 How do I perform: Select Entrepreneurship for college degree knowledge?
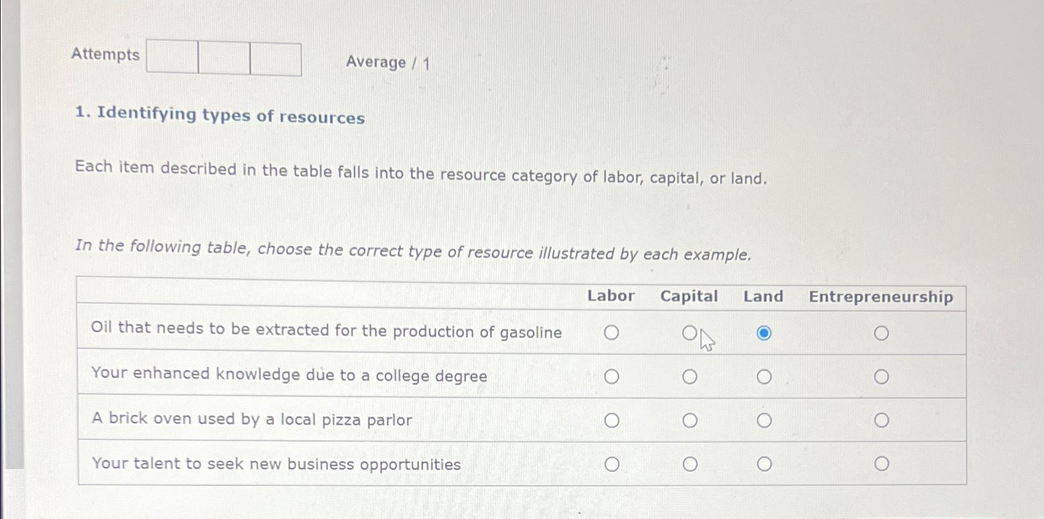[x=881, y=376]
